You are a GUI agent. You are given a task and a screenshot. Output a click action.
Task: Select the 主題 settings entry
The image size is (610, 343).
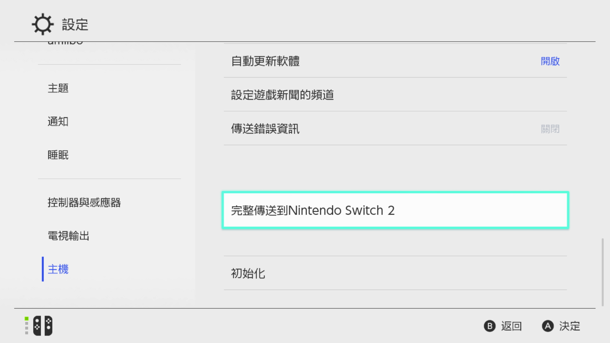[x=58, y=89]
